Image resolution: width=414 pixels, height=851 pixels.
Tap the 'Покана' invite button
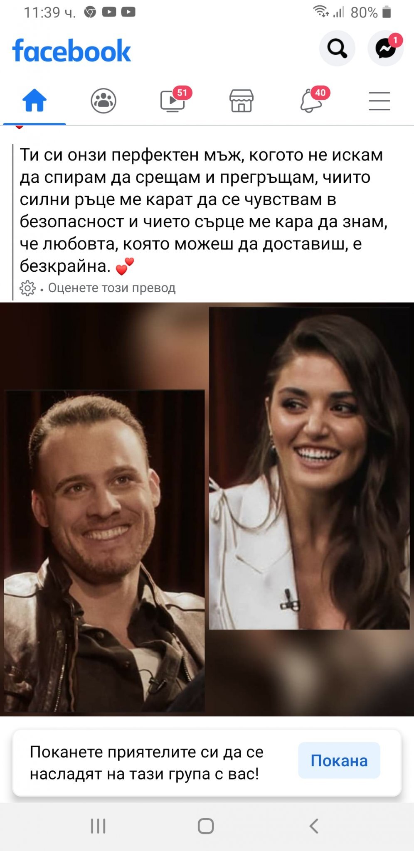pyautogui.click(x=339, y=760)
